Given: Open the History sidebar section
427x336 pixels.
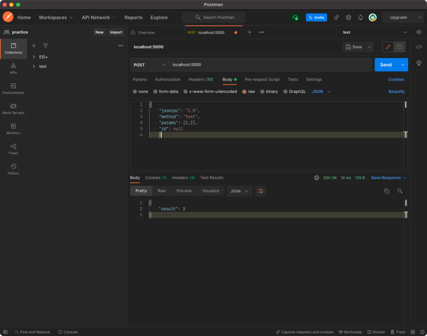Looking at the screenshot, I should pos(13,169).
